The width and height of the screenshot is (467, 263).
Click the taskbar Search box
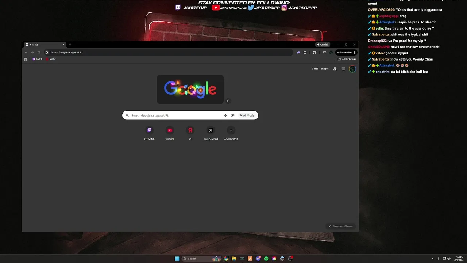coord(201,259)
